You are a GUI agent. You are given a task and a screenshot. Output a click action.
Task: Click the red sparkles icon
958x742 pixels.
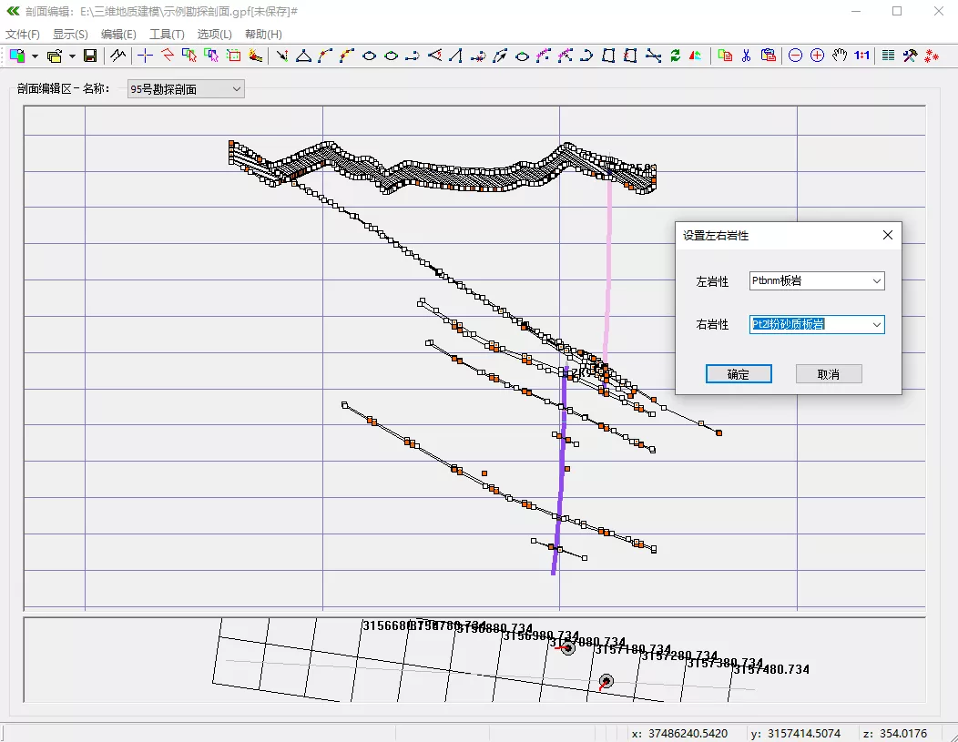point(932,56)
